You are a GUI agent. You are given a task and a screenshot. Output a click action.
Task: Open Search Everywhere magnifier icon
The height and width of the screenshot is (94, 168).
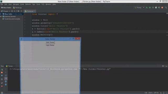click(x=166, y=8)
